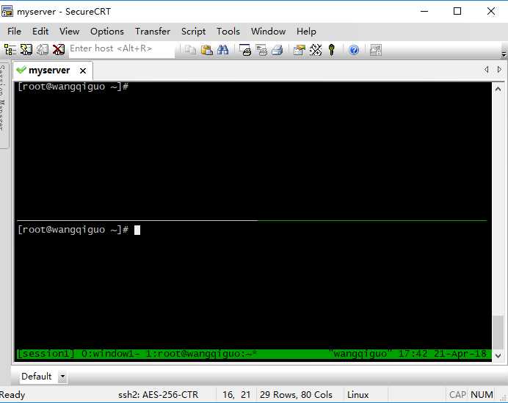
Task: Click the vertical scrollbar thumb
Action: pos(498,333)
